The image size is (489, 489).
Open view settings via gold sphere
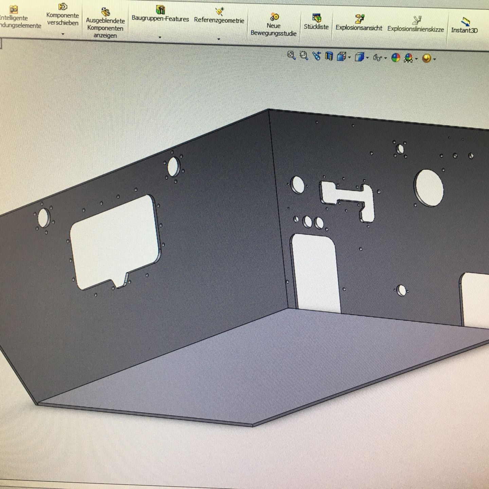coord(427,59)
